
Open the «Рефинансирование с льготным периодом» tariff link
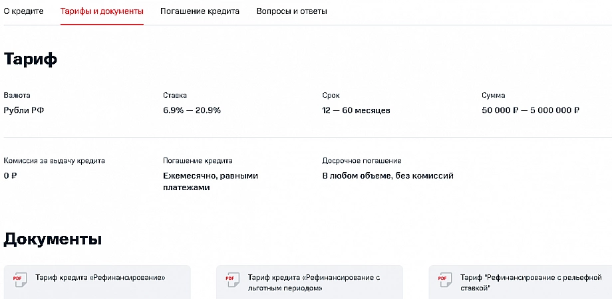pyautogui.click(x=313, y=283)
